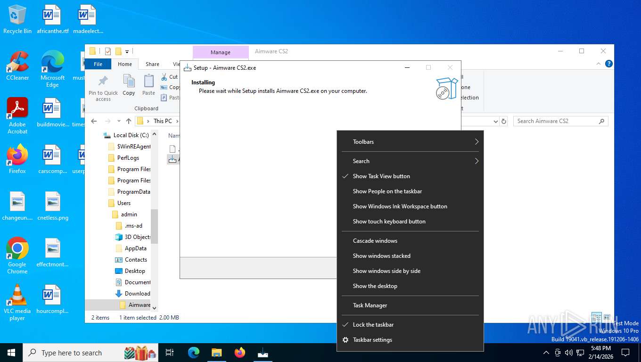Choose Show the desktop
The image size is (641, 362).
410,286
